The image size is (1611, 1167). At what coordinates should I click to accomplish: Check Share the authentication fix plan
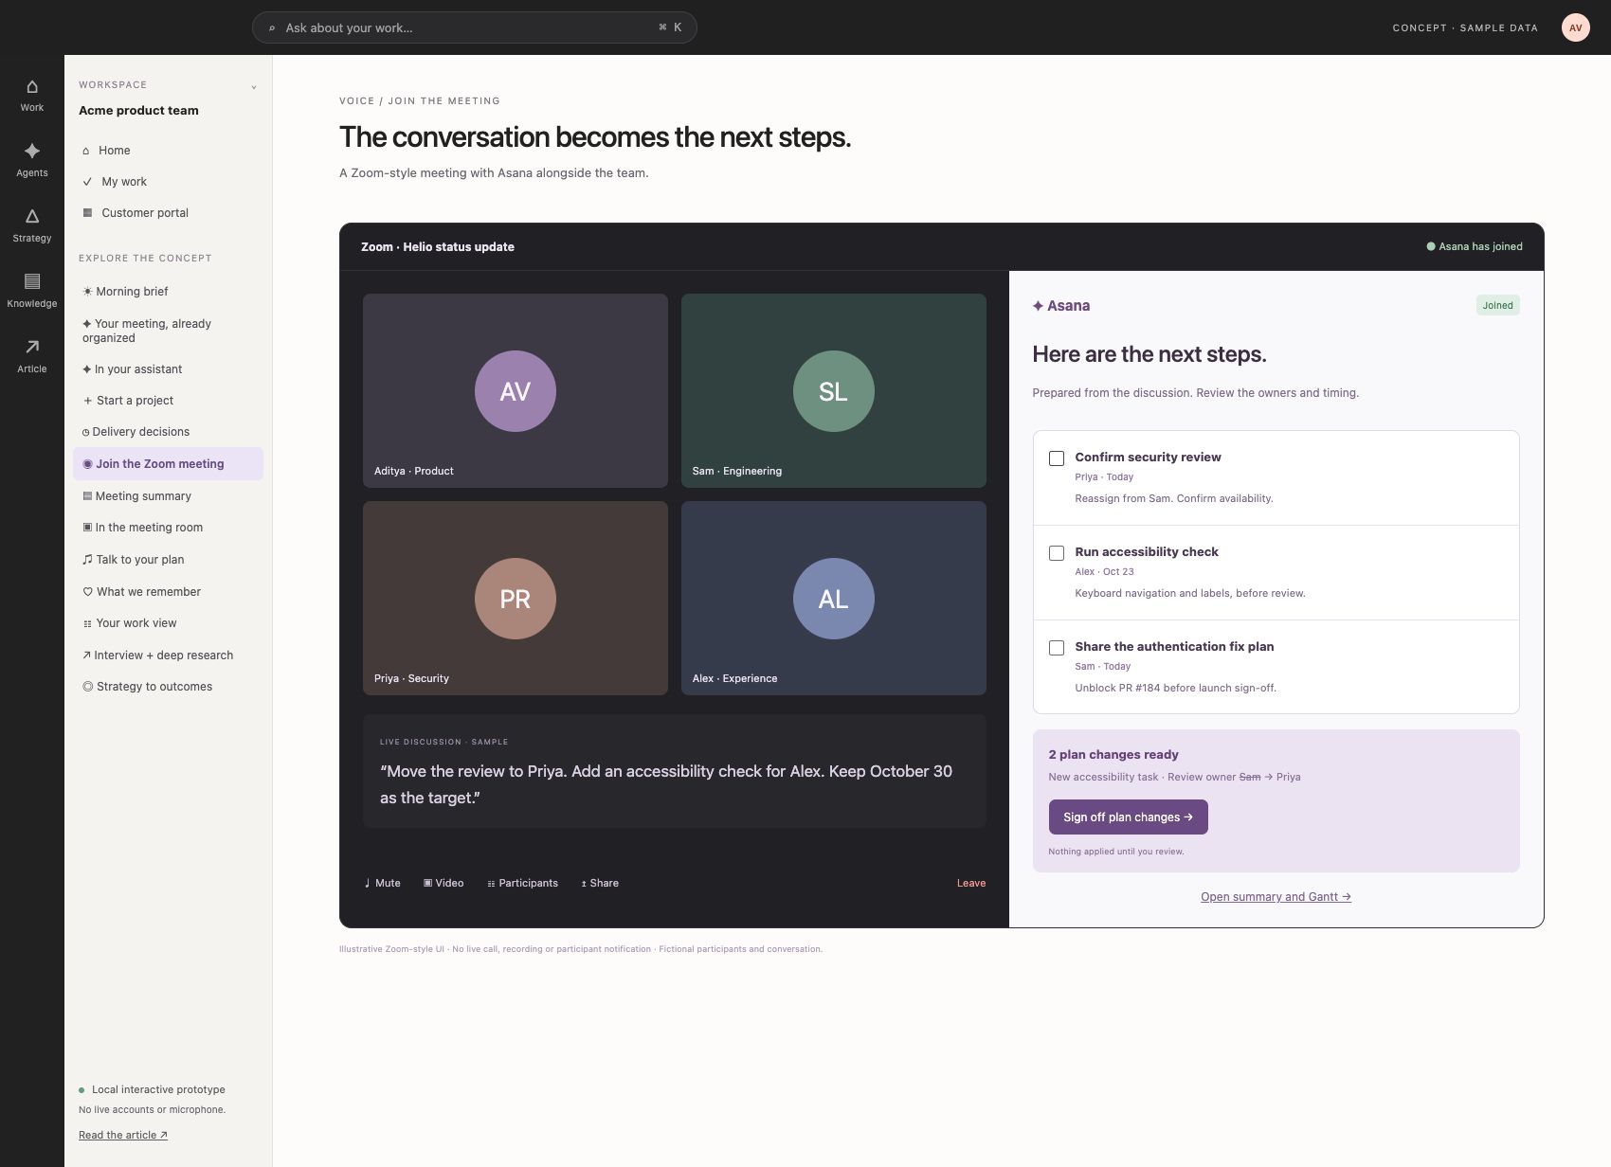(x=1057, y=648)
